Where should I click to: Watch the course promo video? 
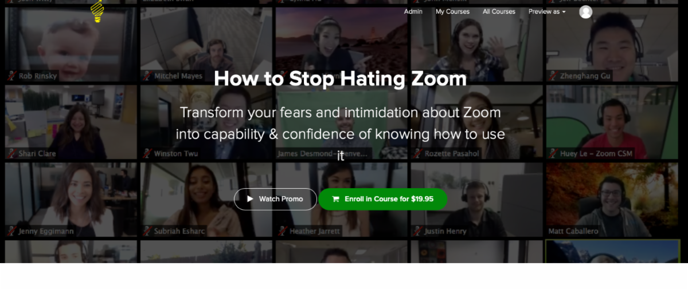(x=275, y=199)
